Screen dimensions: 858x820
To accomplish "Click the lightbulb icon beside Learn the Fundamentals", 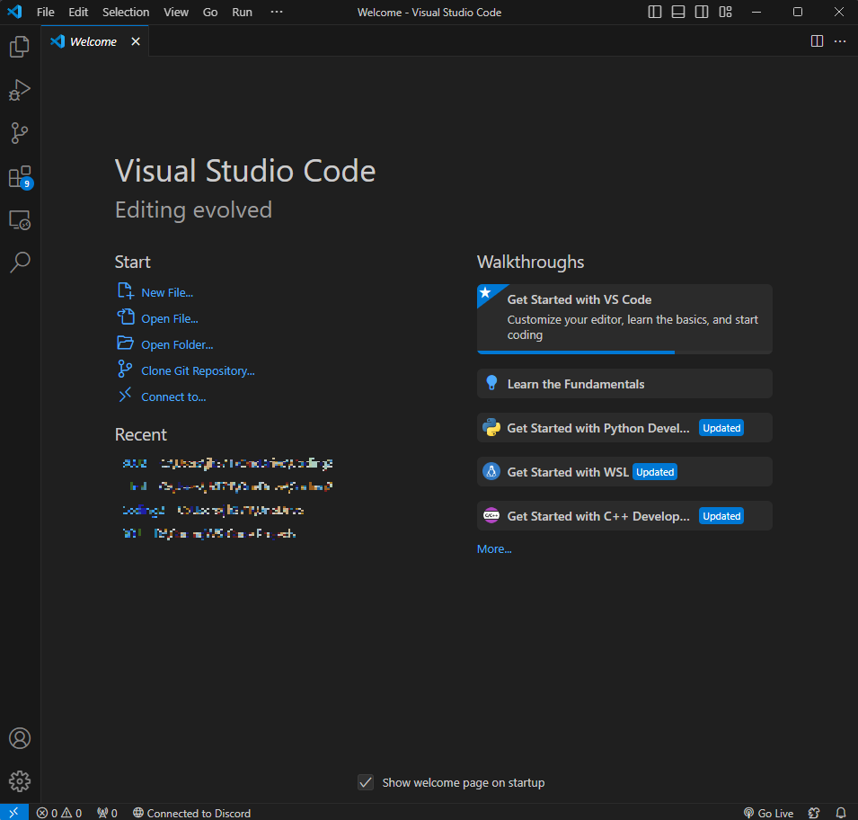I will click(x=491, y=383).
